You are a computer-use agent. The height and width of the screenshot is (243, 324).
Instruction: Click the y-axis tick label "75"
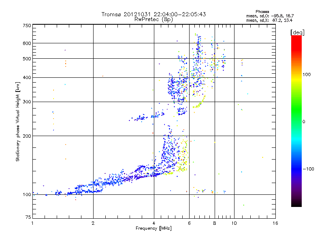(28, 217)
